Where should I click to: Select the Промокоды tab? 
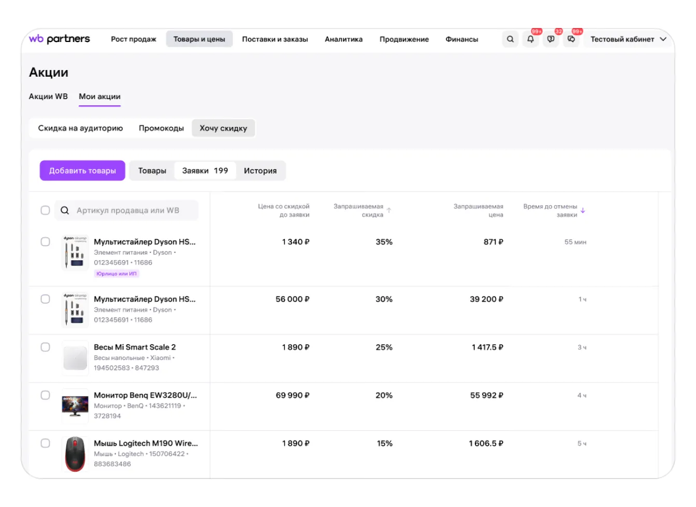161,128
